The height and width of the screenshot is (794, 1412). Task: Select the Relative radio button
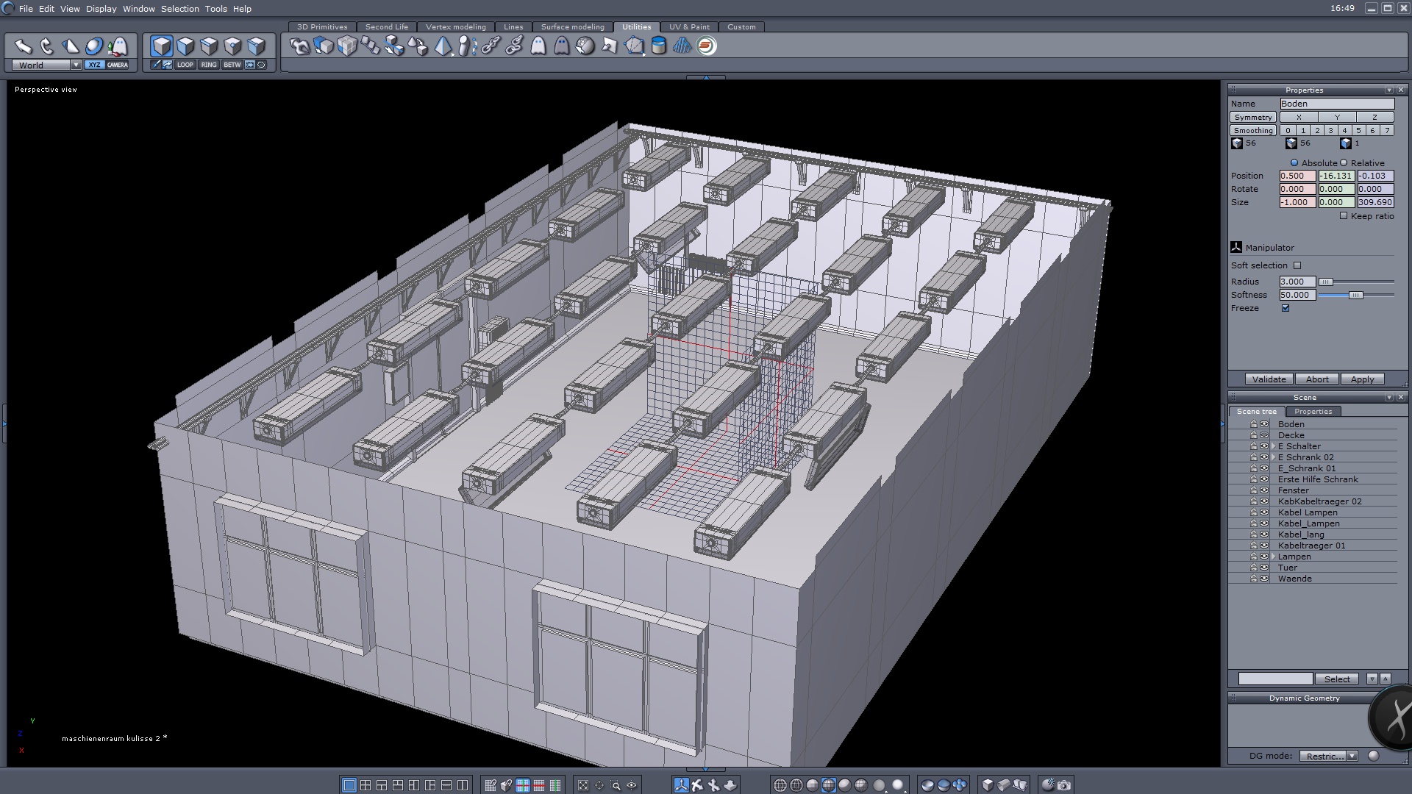(1344, 163)
